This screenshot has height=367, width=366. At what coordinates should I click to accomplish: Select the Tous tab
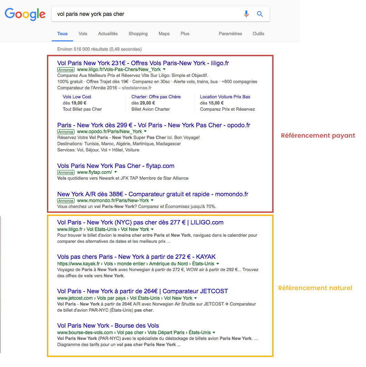click(x=62, y=34)
